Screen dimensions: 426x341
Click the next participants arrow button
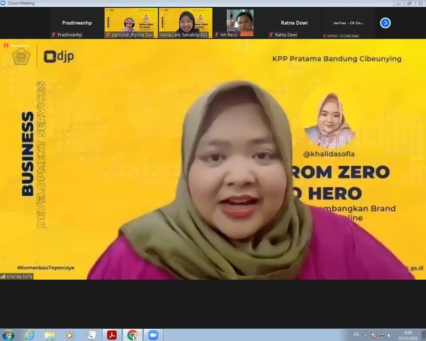385,23
